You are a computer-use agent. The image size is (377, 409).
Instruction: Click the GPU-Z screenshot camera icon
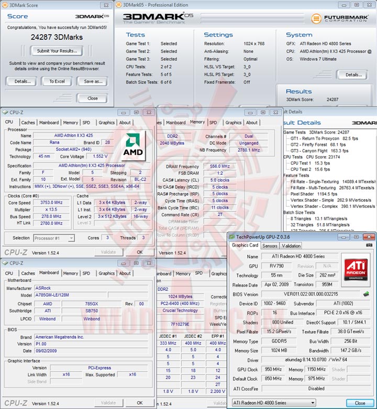369,245
